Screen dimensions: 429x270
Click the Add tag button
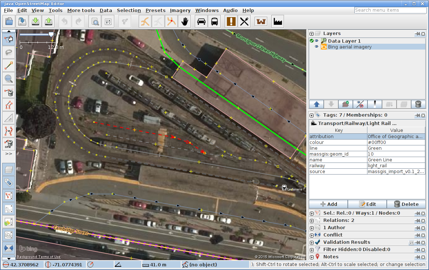point(328,204)
